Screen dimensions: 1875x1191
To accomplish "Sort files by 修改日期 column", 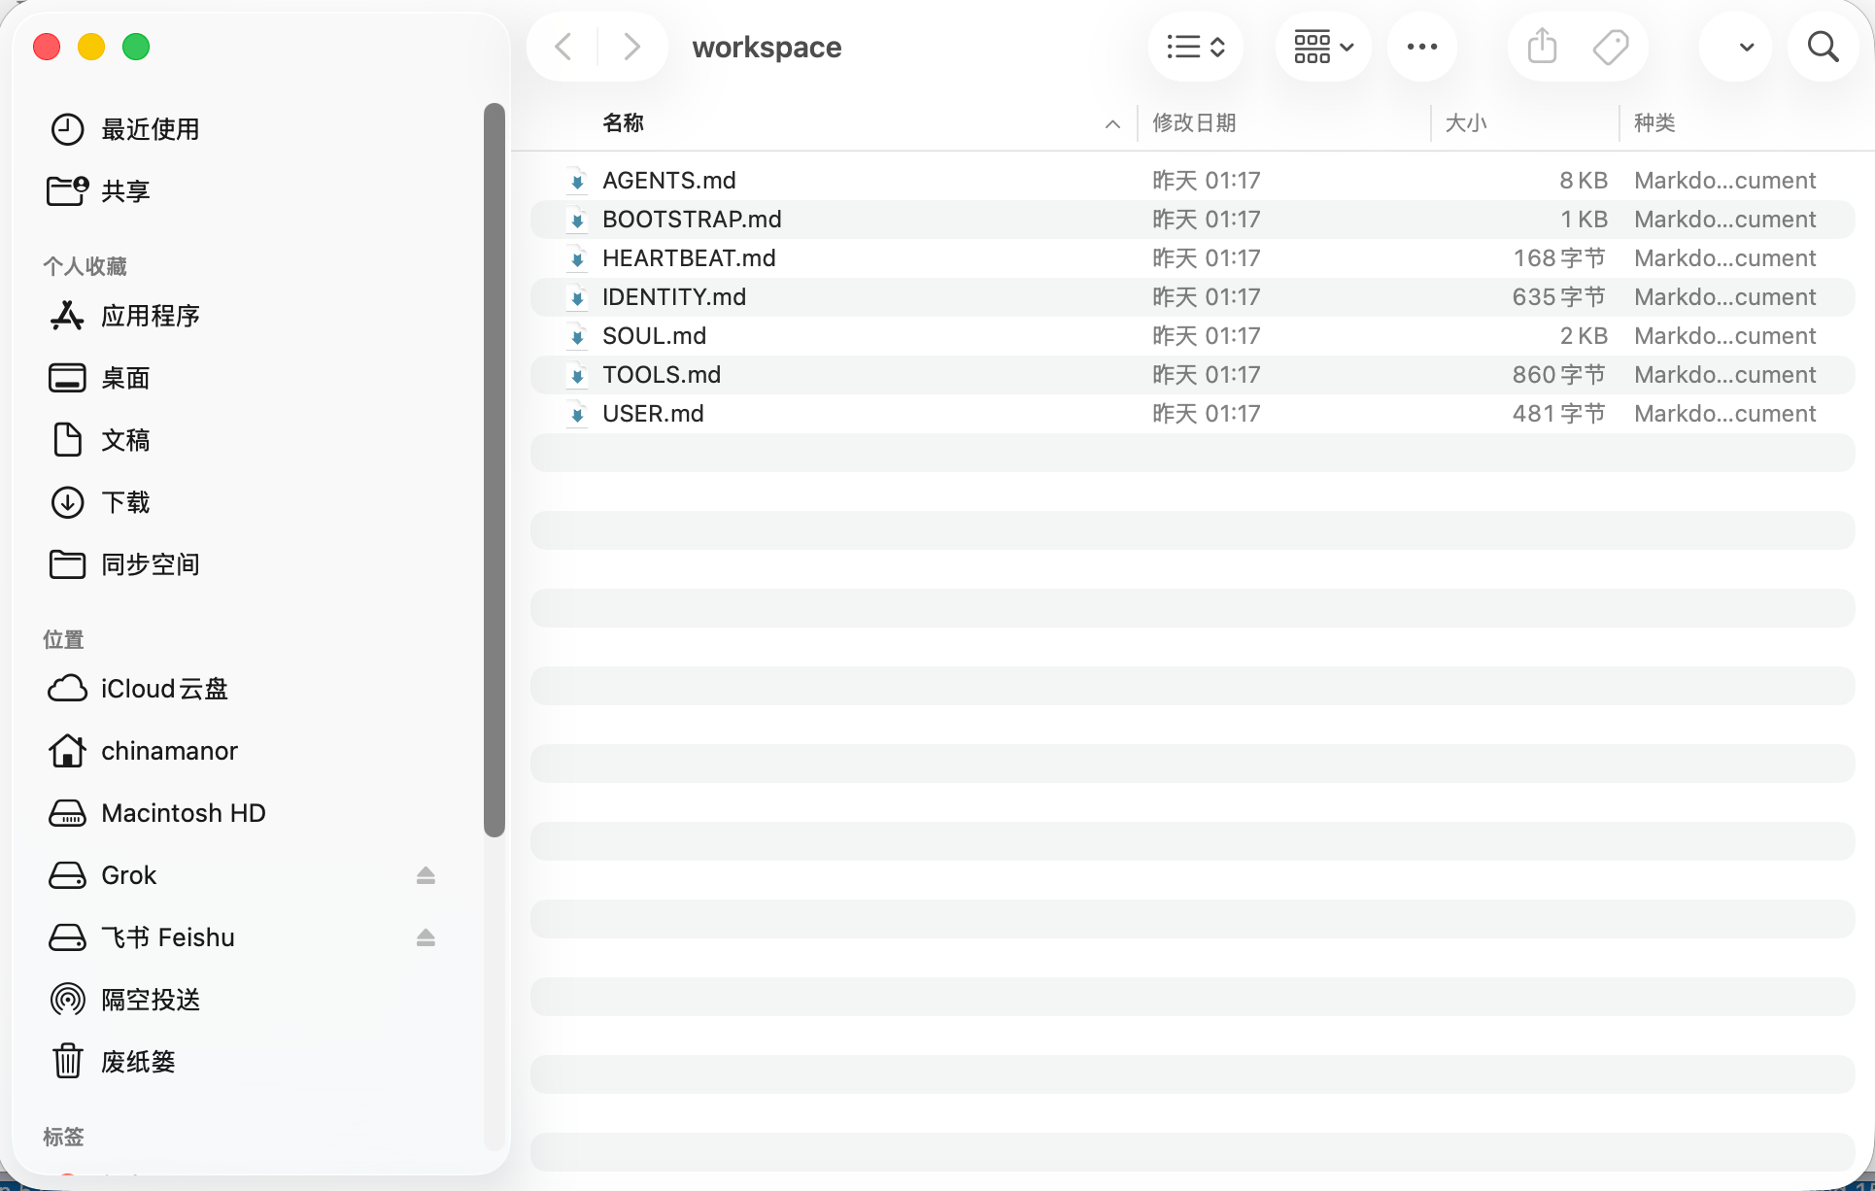I will (1194, 122).
